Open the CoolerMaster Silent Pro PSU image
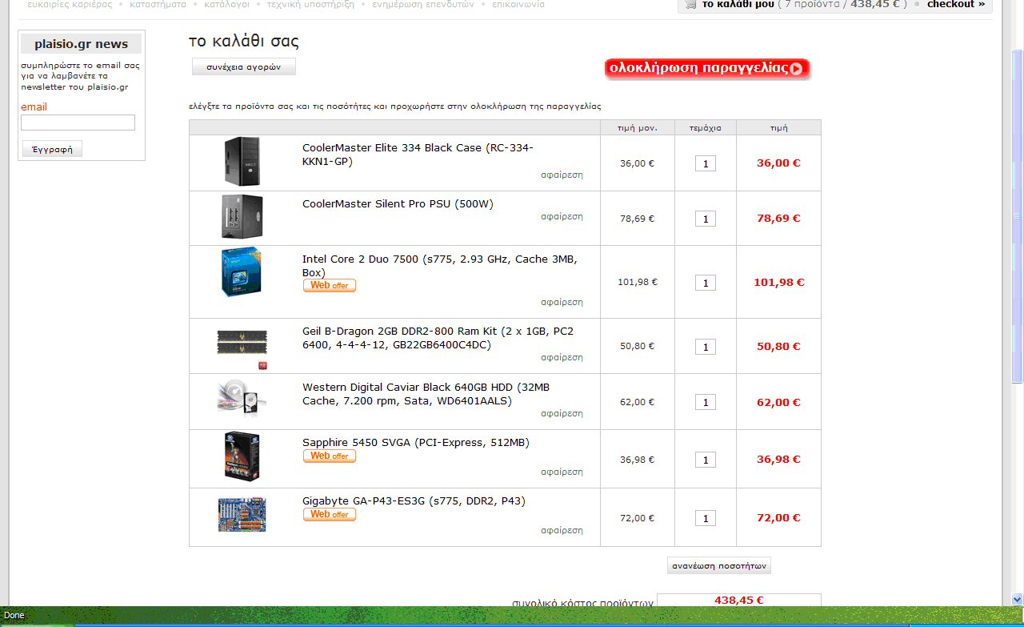Image resolution: width=1024 pixels, height=627 pixels. 242,216
